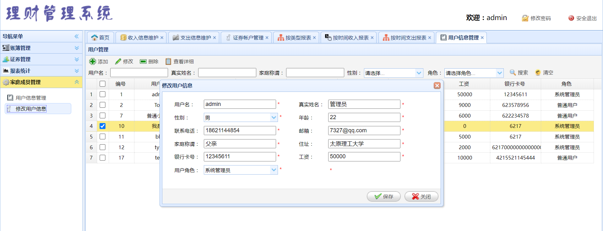Open the 性别 filter dropdown in search bar

(x=419, y=73)
